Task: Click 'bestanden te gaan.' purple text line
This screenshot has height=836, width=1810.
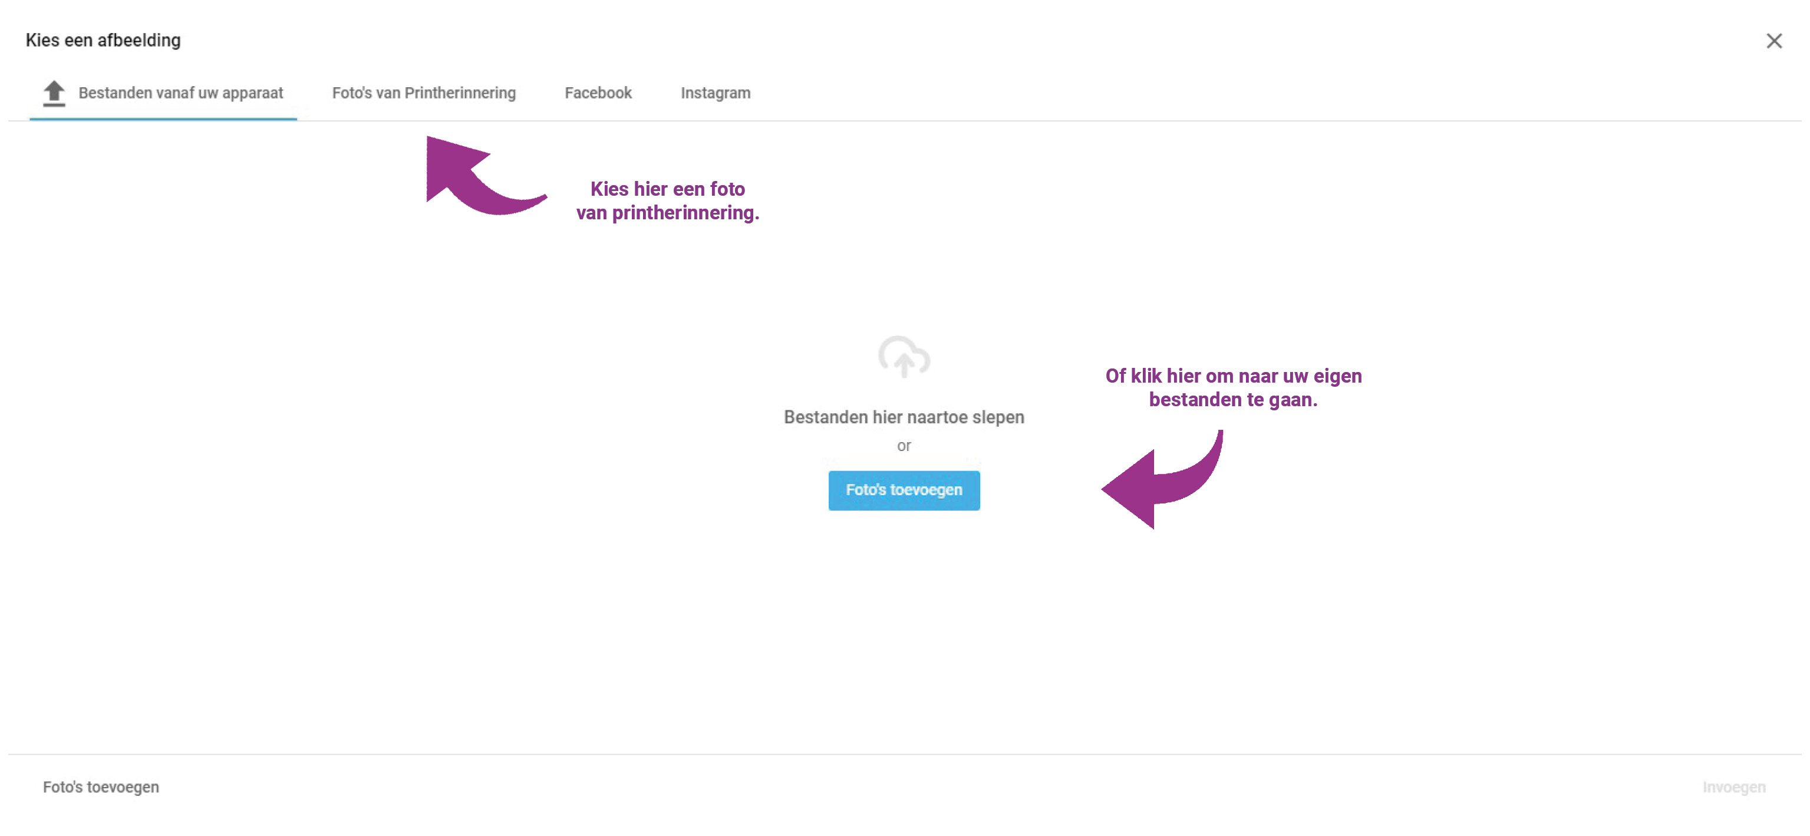Action: point(1232,399)
